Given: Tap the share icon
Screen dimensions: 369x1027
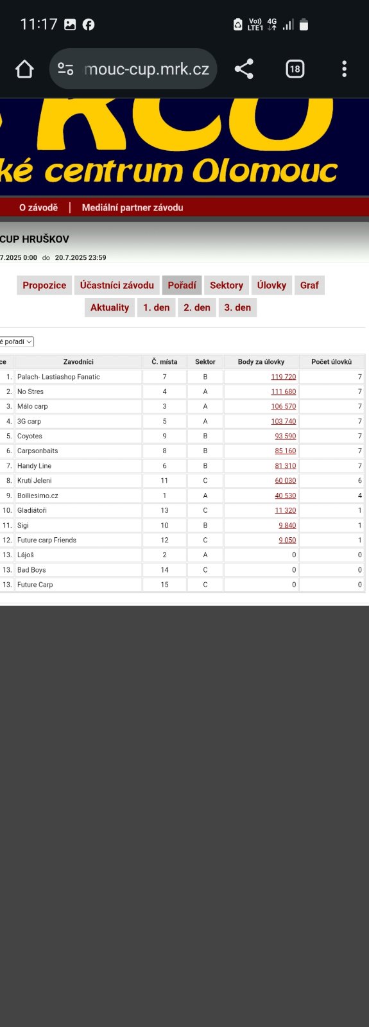Looking at the screenshot, I should point(244,69).
